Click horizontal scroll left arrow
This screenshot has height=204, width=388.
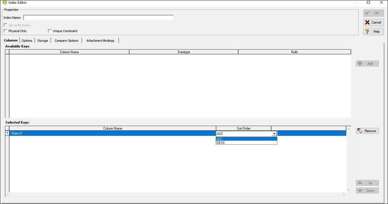coord(8,195)
